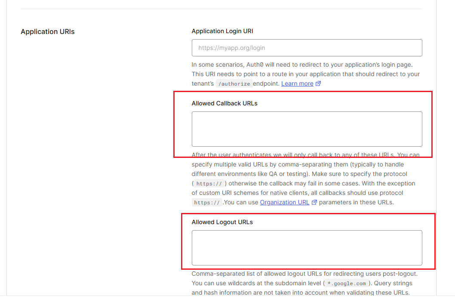Viewport: 455px width, 299px height.
Task: Click inside Allowed Logout URLs text box
Action: (x=307, y=248)
